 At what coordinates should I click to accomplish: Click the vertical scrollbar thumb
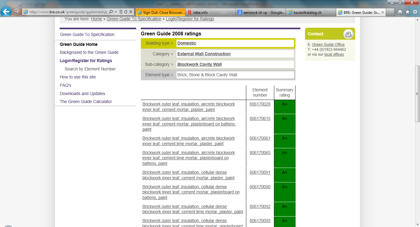click(x=417, y=94)
